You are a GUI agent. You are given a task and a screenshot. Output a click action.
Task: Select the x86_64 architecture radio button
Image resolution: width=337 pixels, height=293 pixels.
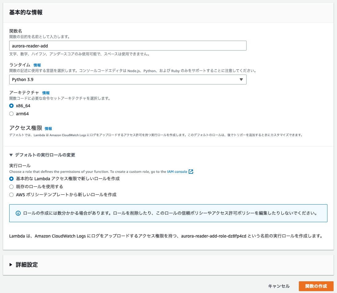coord(11,106)
